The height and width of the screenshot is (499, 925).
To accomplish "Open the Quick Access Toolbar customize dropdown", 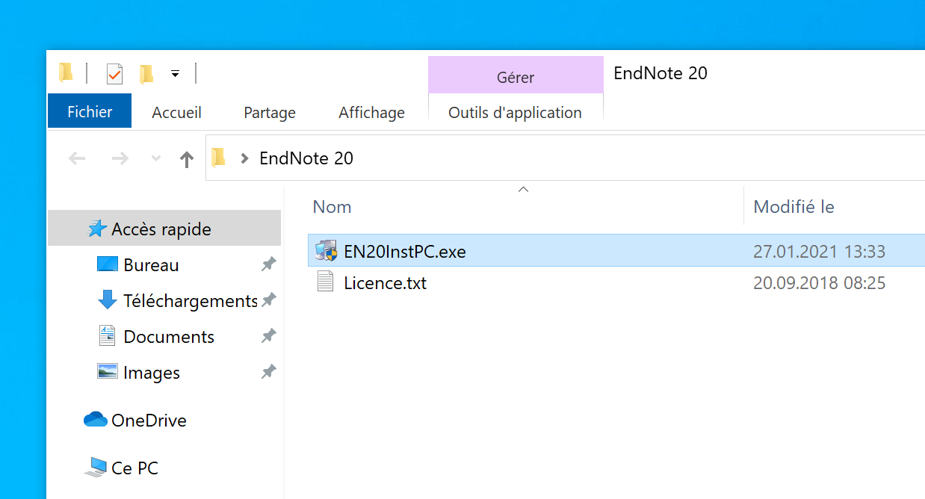I will coord(175,73).
